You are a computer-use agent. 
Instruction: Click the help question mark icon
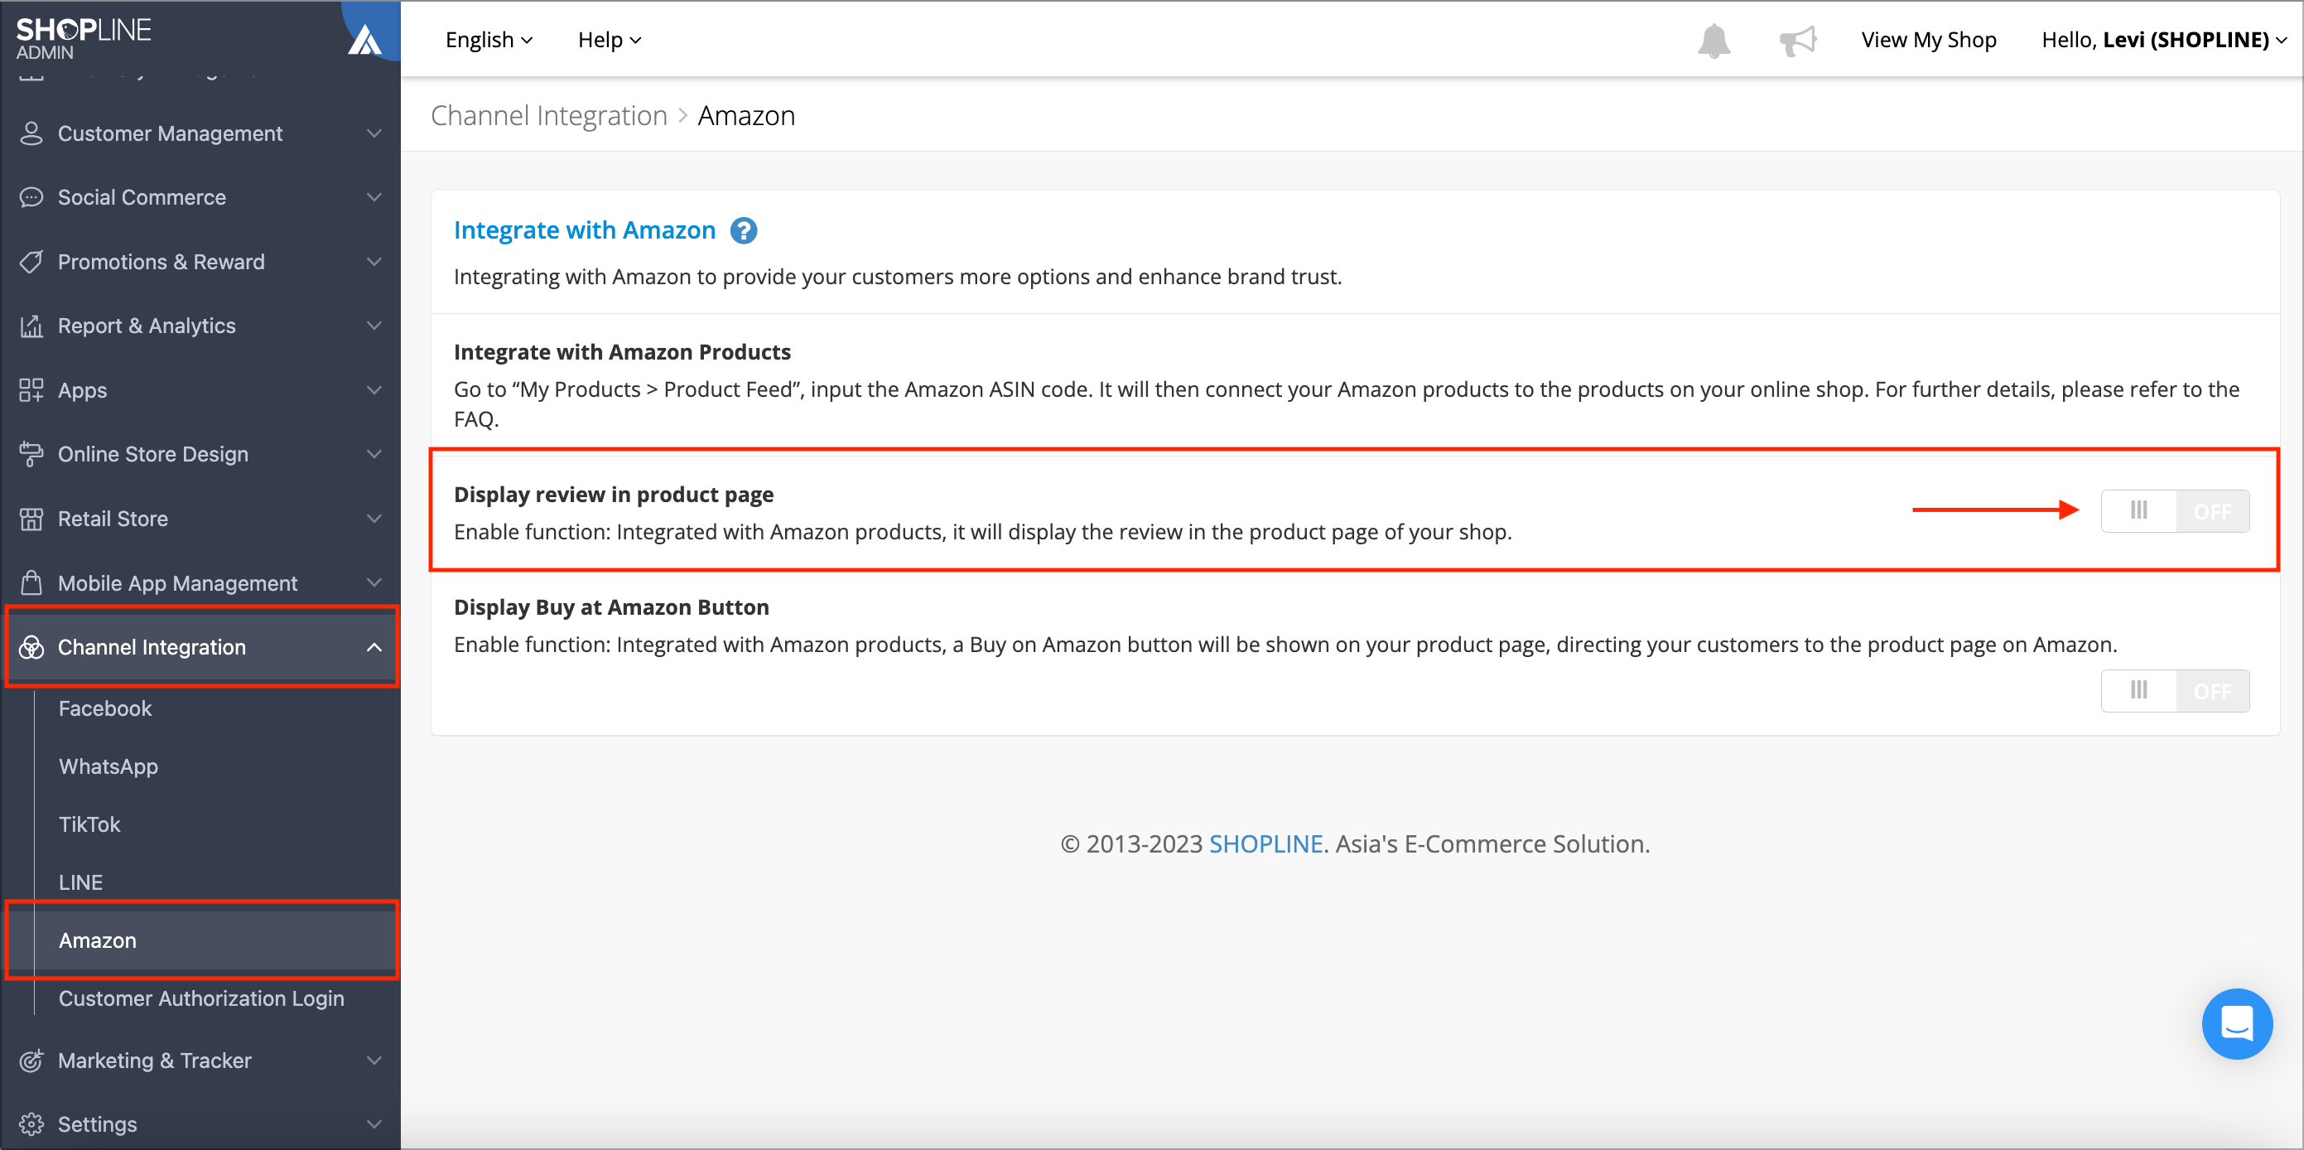pyautogui.click(x=743, y=231)
